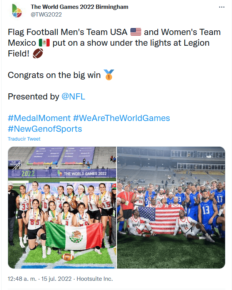
Task: Click the 'Presented by' text
Action: point(33,96)
